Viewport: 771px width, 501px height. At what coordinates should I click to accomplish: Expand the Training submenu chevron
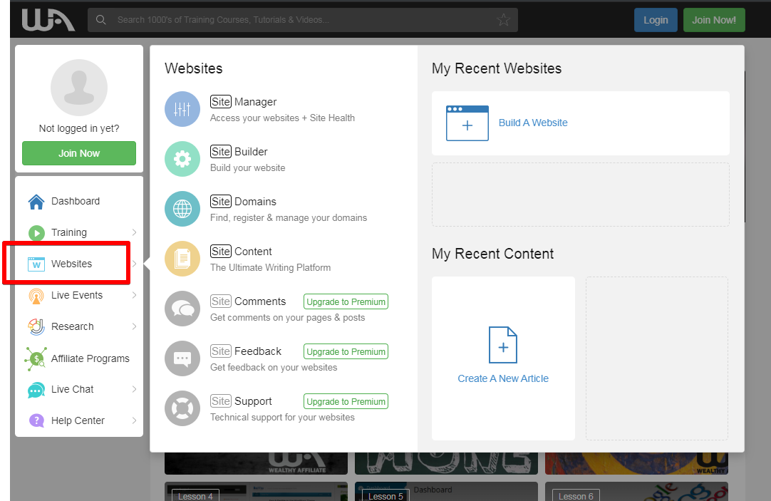134,232
